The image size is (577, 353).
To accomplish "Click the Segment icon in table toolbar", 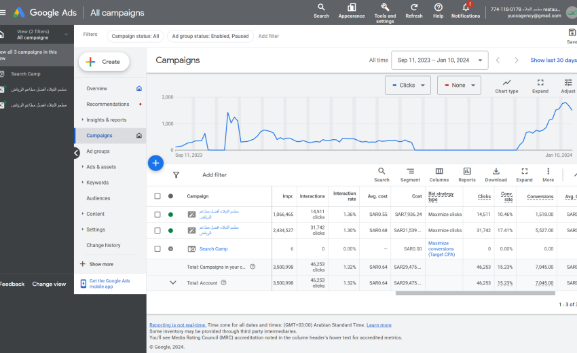I will 410,172.
